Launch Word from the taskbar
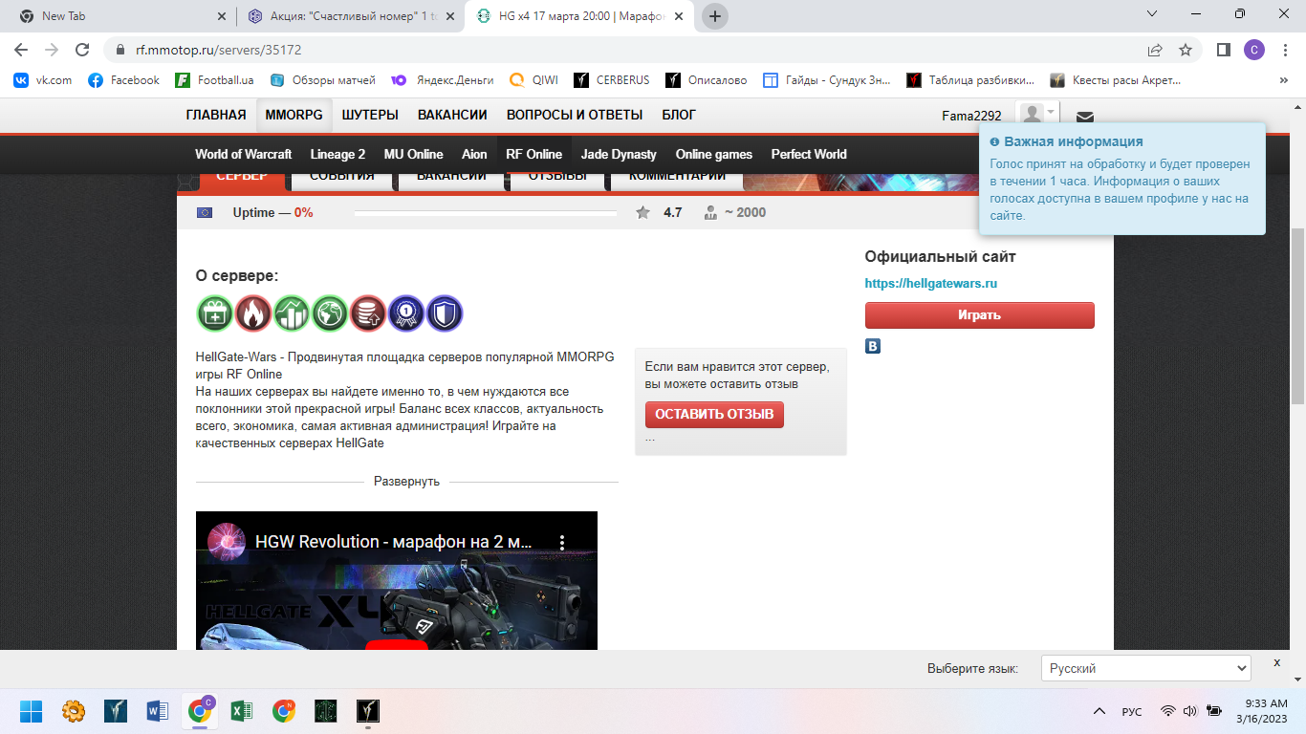Image resolution: width=1306 pixels, height=734 pixels. 158,711
